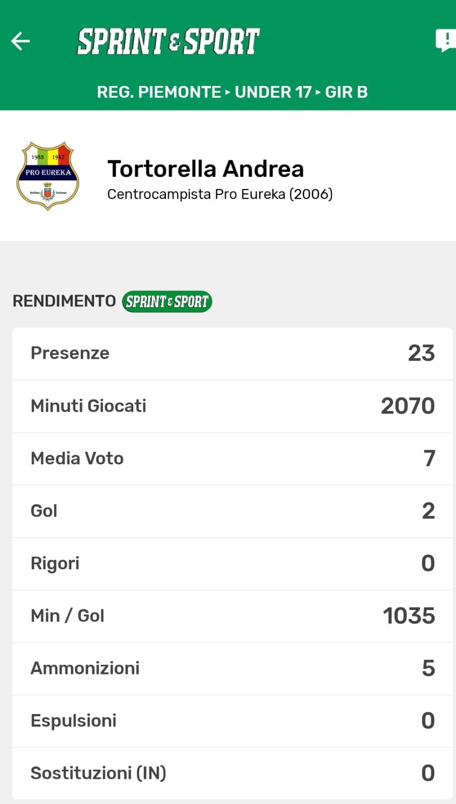Go to UNDER 17 breadcrumb

pos(273,92)
